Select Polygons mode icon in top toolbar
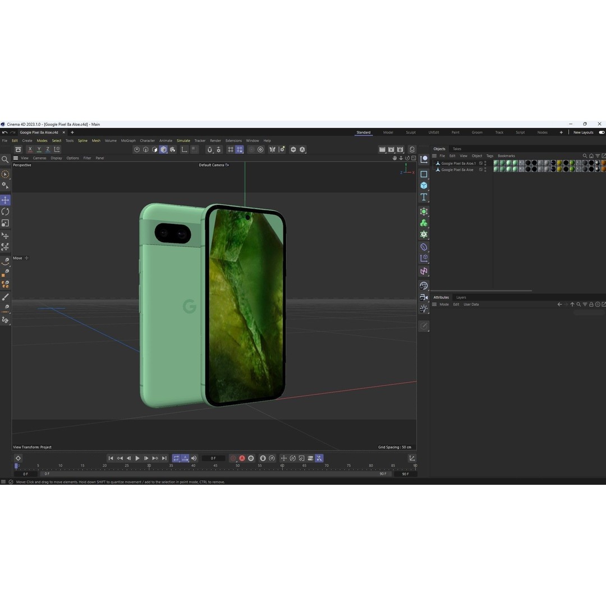Viewport: 606px width, 606px height. point(155,150)
